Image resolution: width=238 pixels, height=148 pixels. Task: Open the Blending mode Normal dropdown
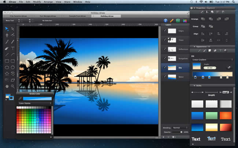point(180,128)
